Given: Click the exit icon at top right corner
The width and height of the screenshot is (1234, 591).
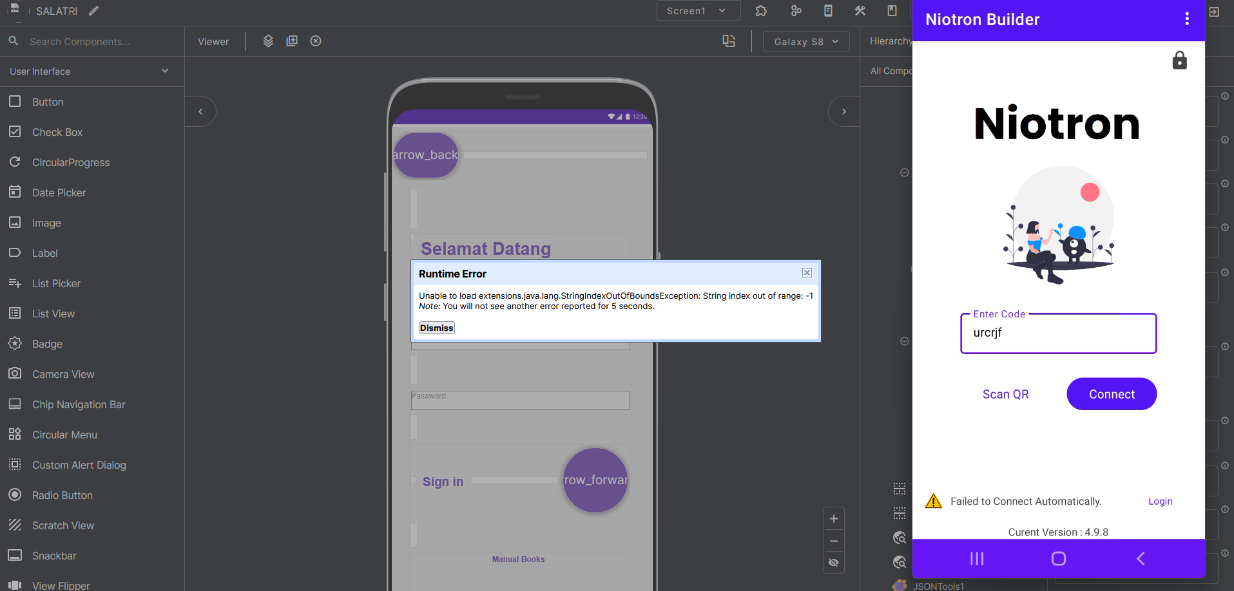Looking at the screenshot, I should pyautogui.click(x=1214, y=12).
